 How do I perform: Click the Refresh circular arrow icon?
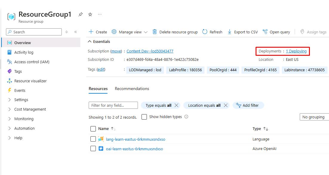coord(205,32)
